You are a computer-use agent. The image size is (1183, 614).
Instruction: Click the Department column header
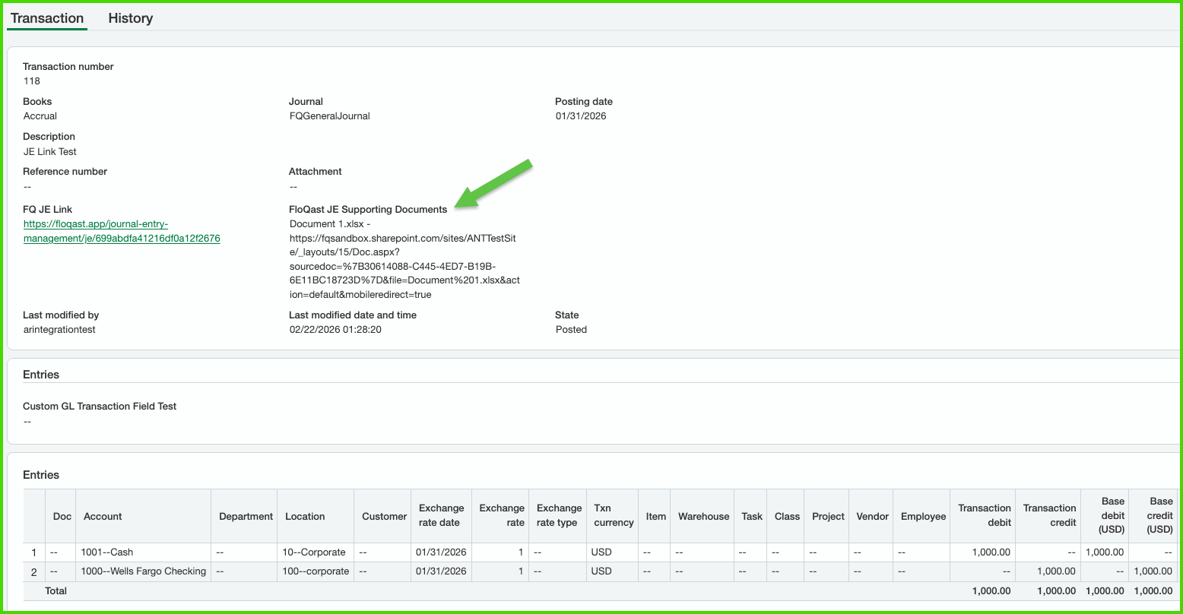point(246,516)
